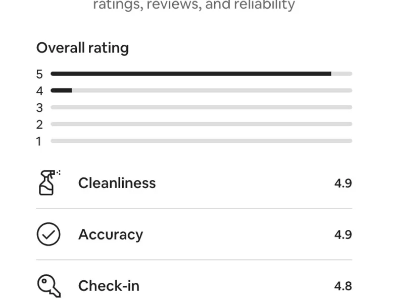Image resolution: width=393 pixels, height=302 pixels.
Task: Select the 4-star rating bar
Action: coord(201,91)
